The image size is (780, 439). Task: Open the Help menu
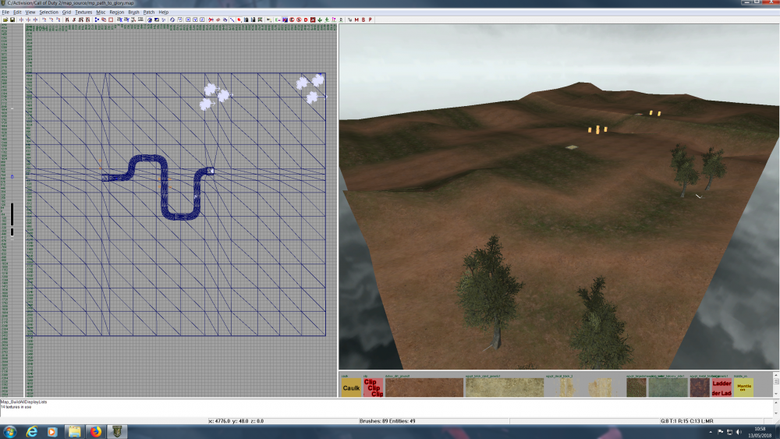[x=163, y=12]
